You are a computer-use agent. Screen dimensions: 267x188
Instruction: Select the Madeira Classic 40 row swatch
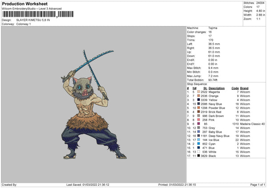pos(198,124)
